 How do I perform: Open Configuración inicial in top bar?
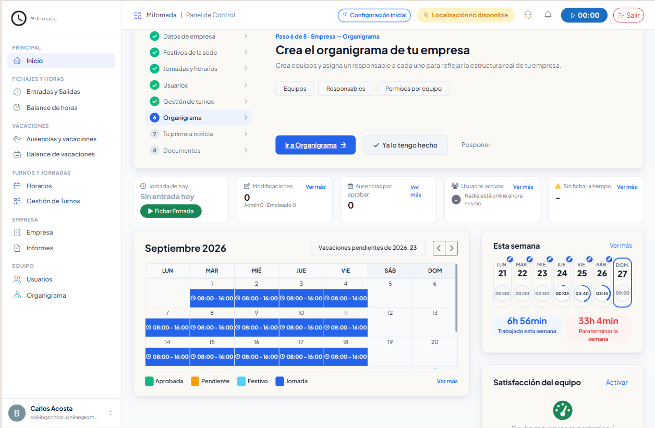pyautogui.click(x=374, y=15)
